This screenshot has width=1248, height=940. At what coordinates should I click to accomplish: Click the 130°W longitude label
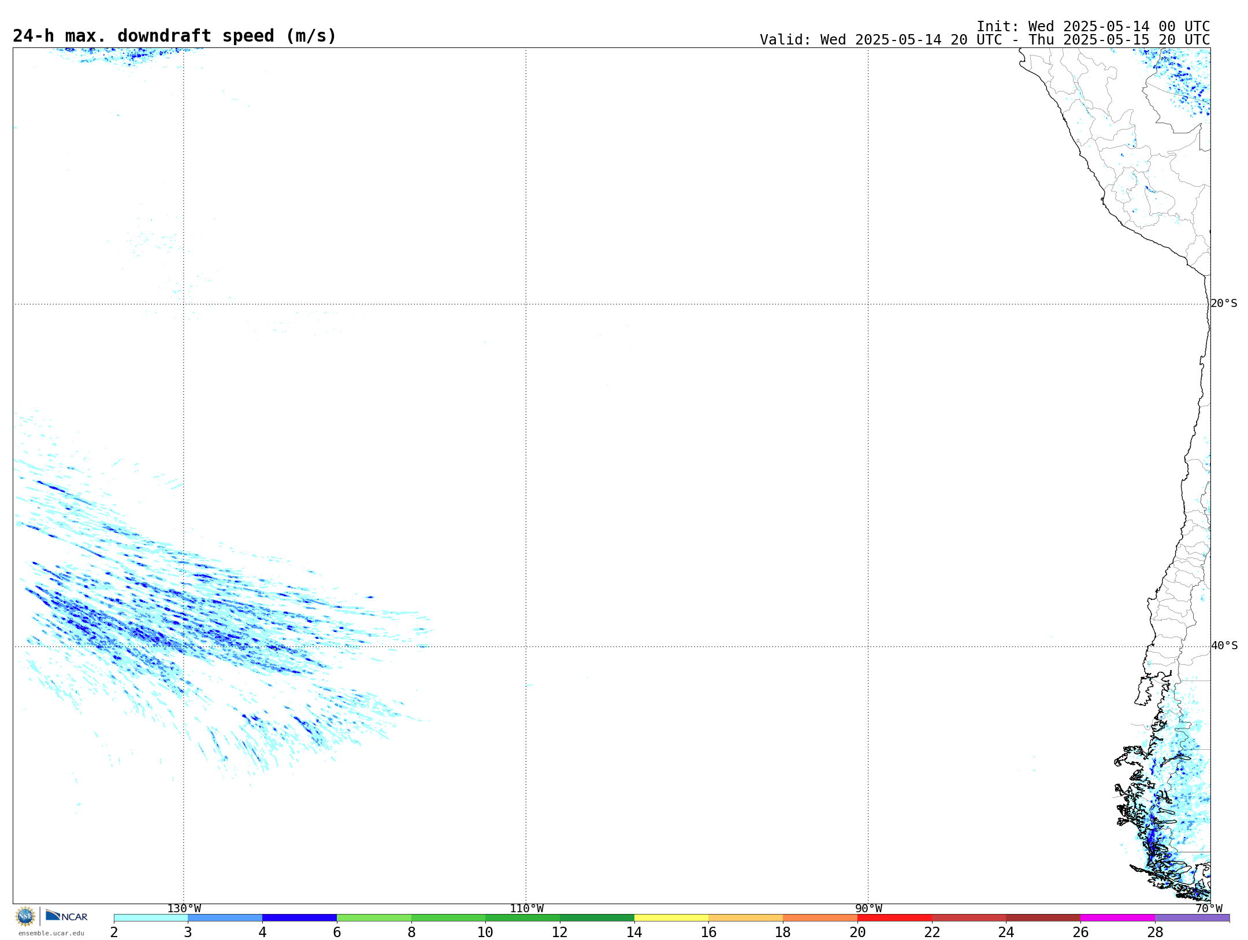pyautogui.click(x=184, y=909)
